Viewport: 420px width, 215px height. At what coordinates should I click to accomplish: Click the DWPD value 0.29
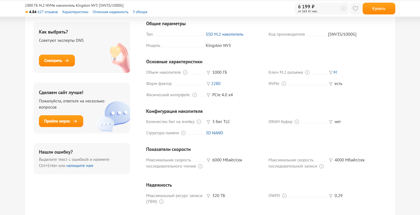(339, 196)
